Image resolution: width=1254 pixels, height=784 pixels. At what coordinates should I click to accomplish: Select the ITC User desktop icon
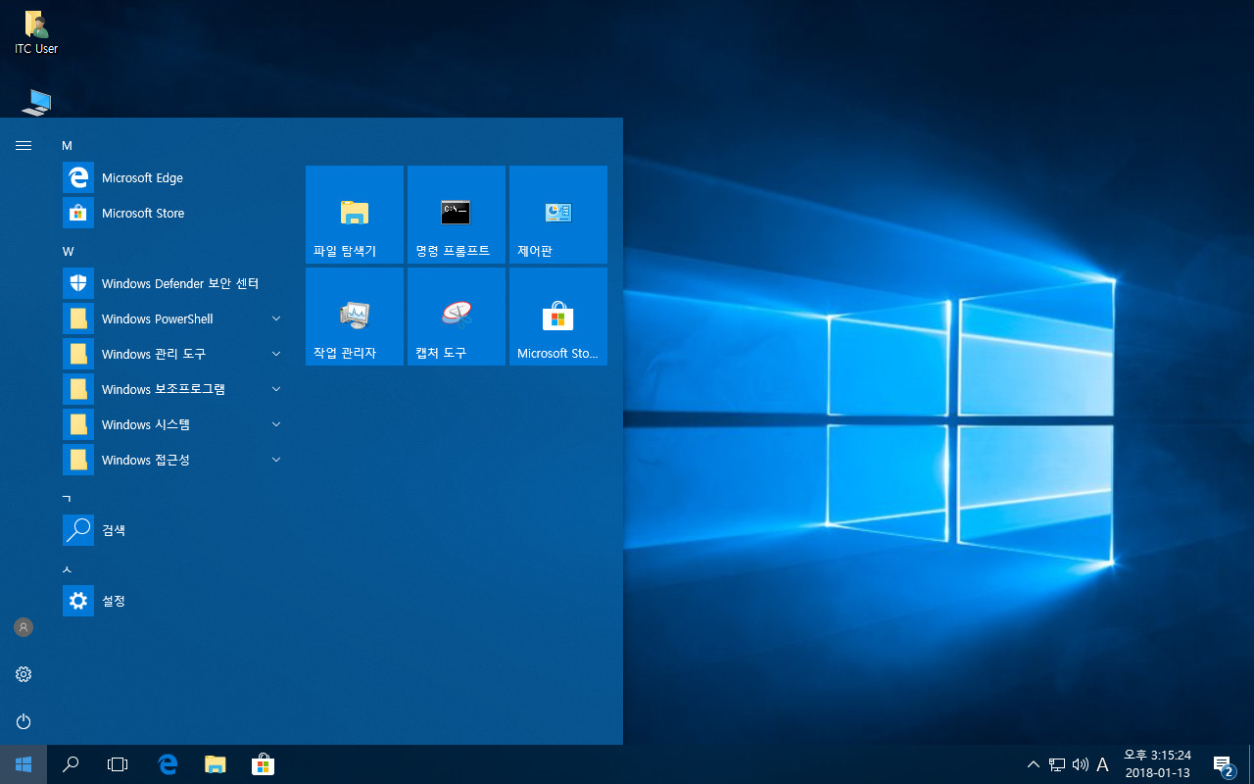36,31
